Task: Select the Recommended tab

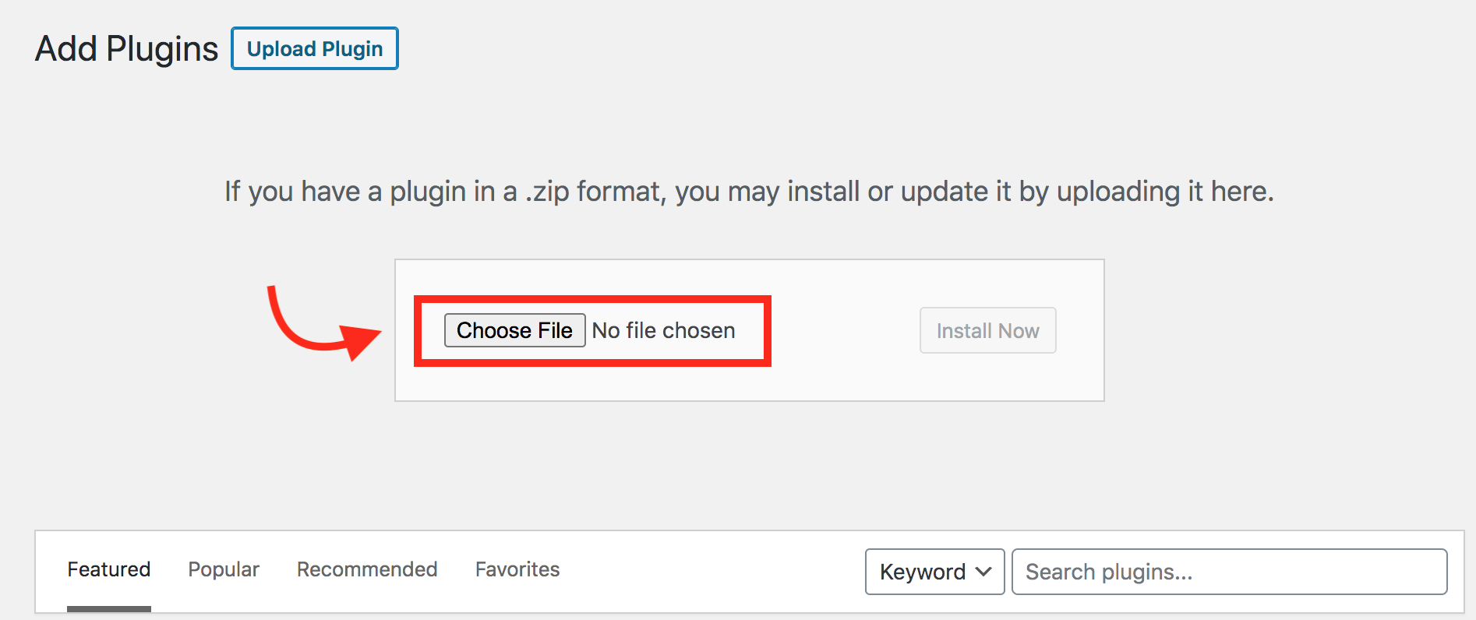Action: pos(367,569)
